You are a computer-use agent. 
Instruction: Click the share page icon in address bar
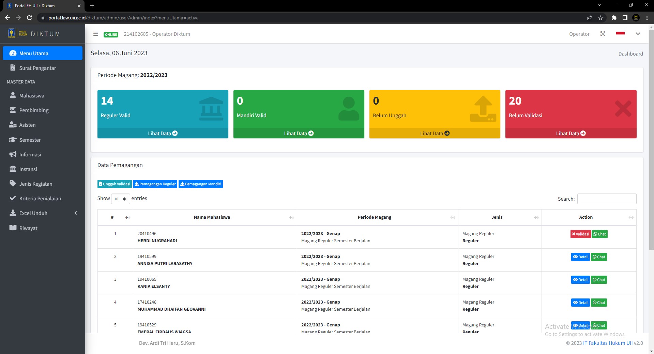coord(590,18)
